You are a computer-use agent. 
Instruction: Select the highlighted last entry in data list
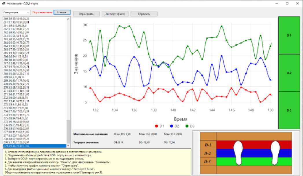pyautogui.click(x=34, y=146)
